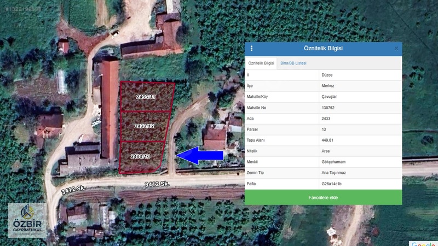Click the Favorilere ekle button

(323, 197)
